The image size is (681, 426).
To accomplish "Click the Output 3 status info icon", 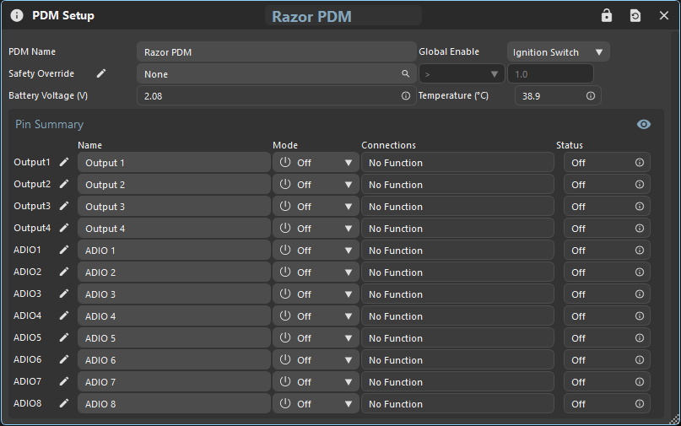I will [x=639, y=207].
